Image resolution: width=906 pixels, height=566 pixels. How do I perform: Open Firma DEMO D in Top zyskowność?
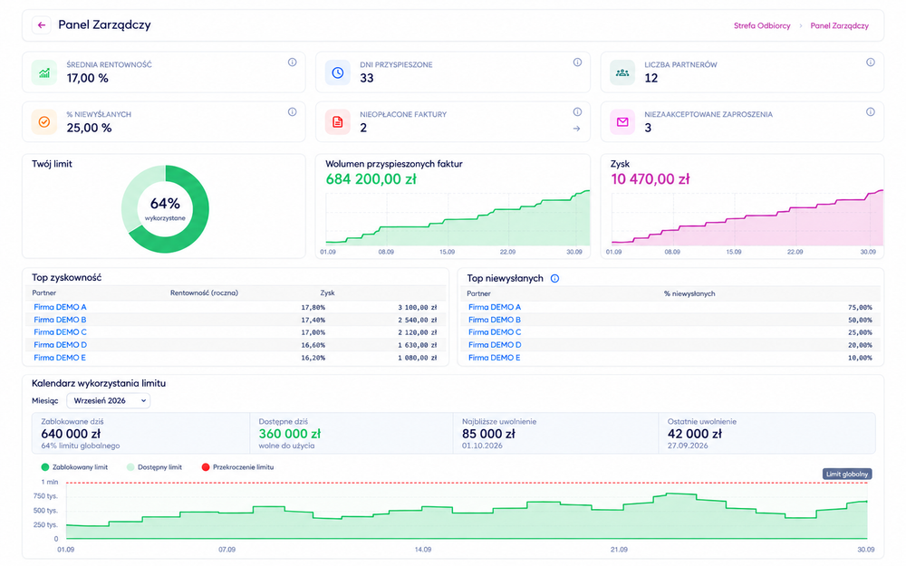pos(60,345)
